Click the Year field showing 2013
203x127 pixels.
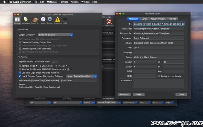pyautogui.click(x=159, y=48)
